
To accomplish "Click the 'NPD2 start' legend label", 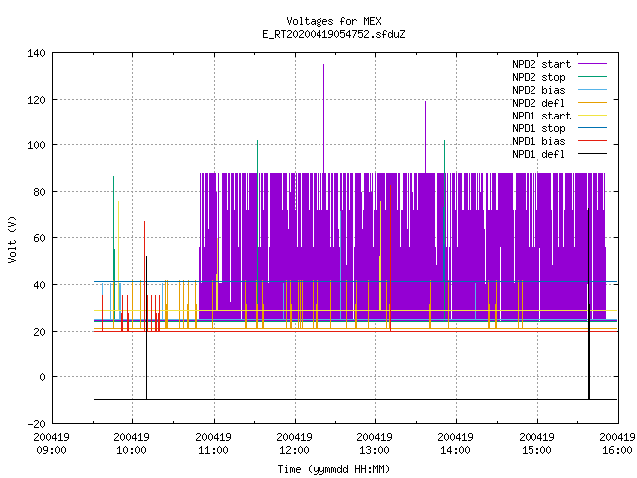I will point(541,64).
